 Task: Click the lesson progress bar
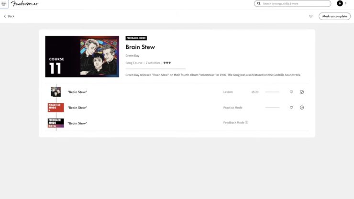click(272, 92)
